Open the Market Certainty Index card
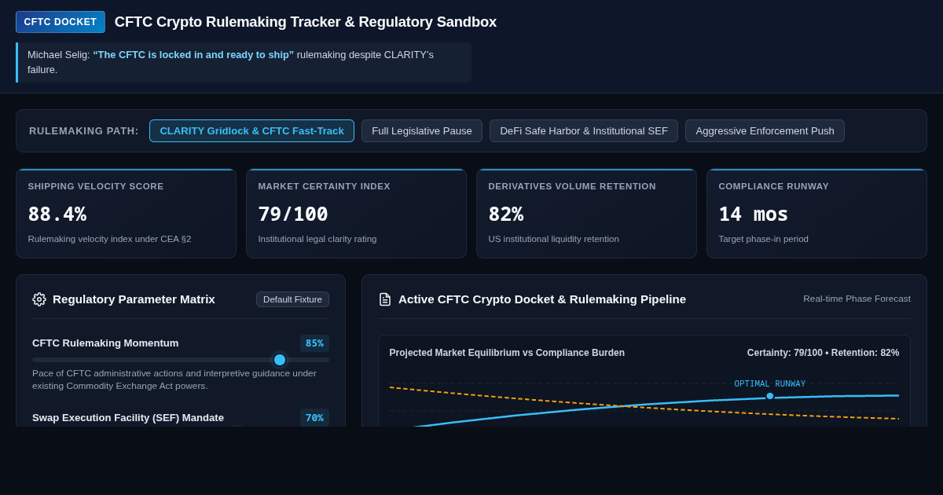The image size is (943, 495). (x=356, y=214)
